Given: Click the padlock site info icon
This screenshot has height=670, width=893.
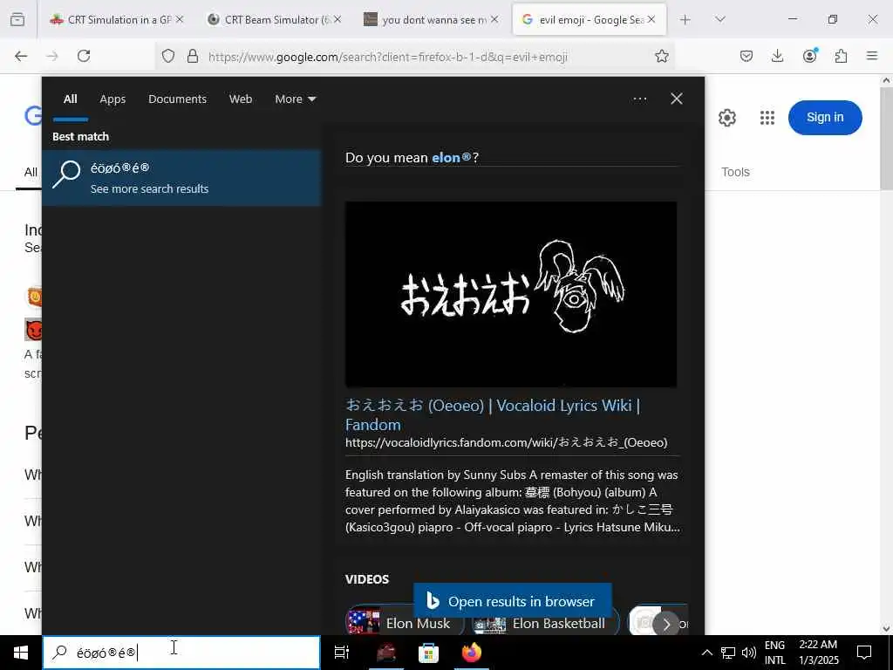Looking at the screenshot, I should point(193,56).
